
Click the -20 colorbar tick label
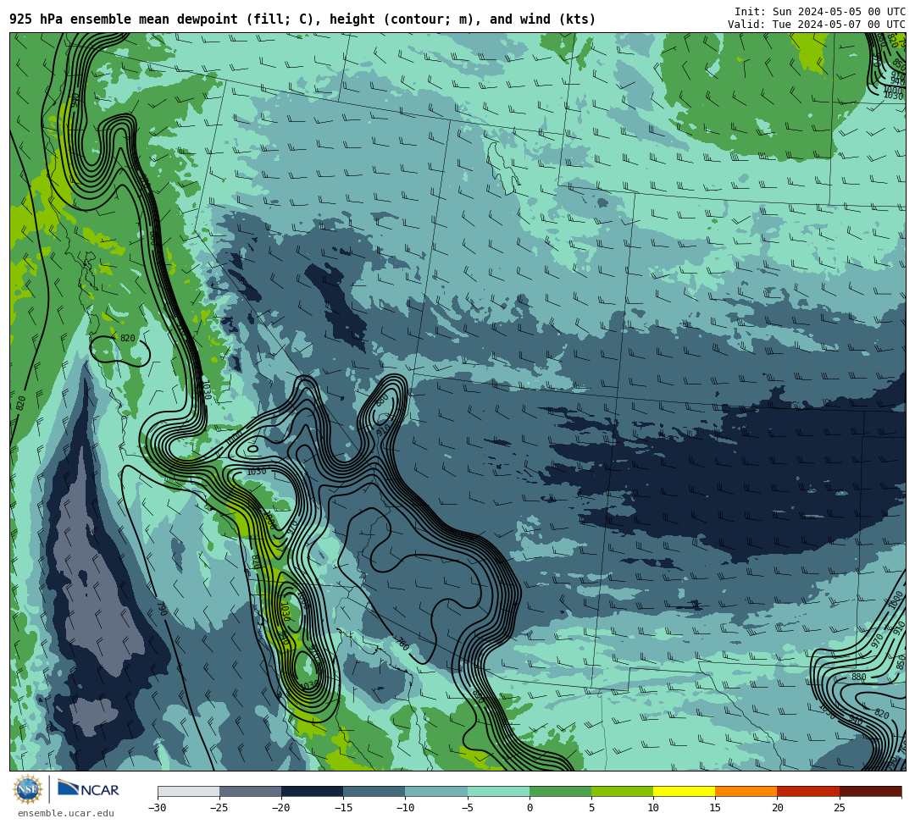(x=280, y=808)
